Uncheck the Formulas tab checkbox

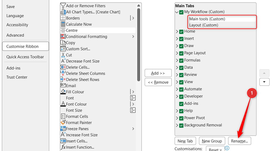(x=181, y=61)
